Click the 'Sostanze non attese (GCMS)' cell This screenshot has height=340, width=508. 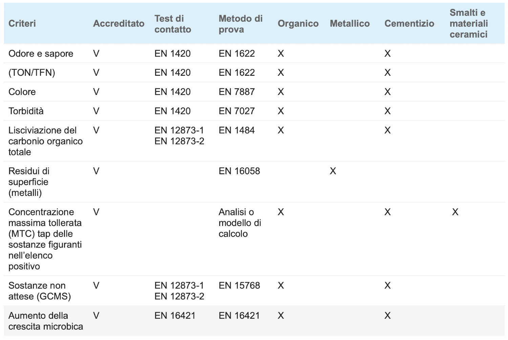(x=39, y=291)
